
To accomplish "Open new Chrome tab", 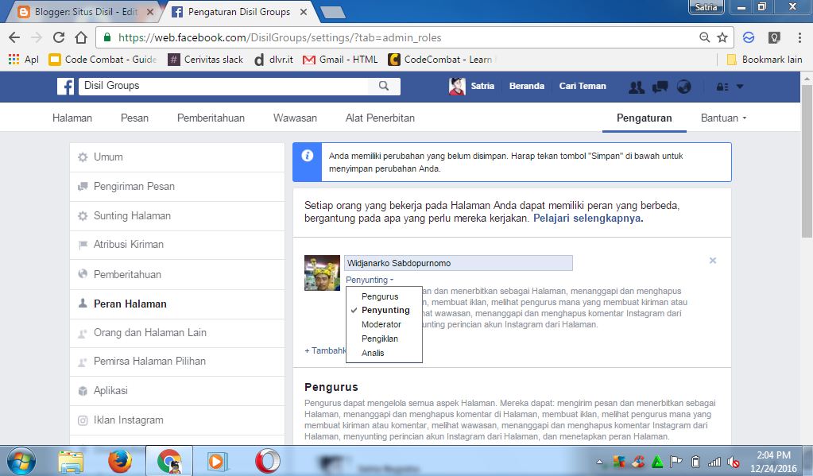I will [332, 13].
